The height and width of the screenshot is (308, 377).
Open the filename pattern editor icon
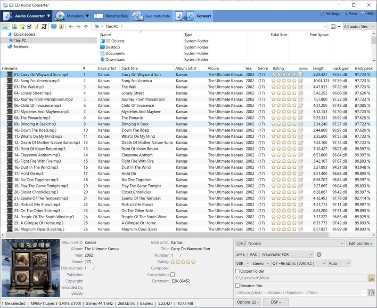click(x=371, y=292)
